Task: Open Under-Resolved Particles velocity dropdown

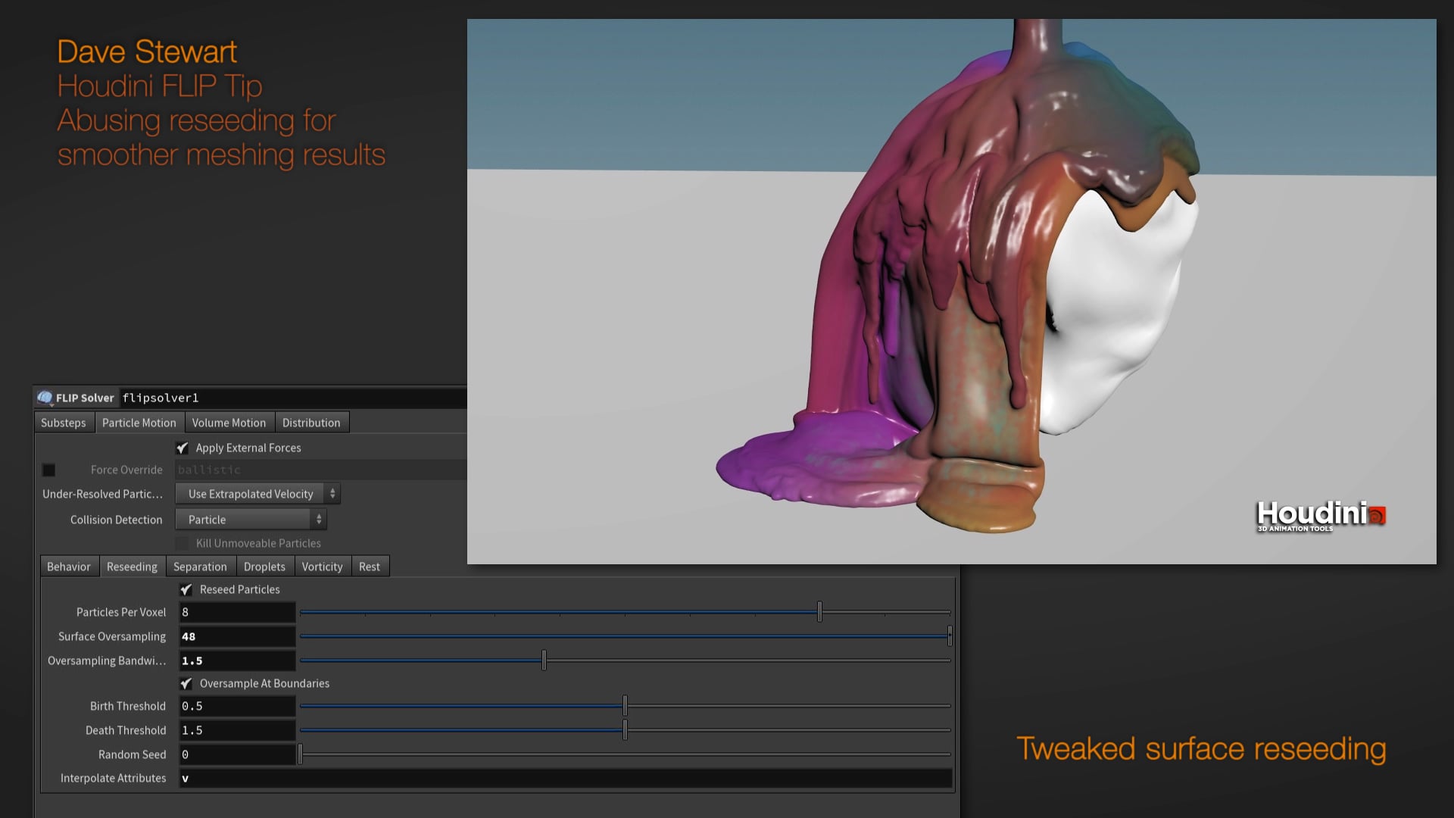Action: click(257, 495)
